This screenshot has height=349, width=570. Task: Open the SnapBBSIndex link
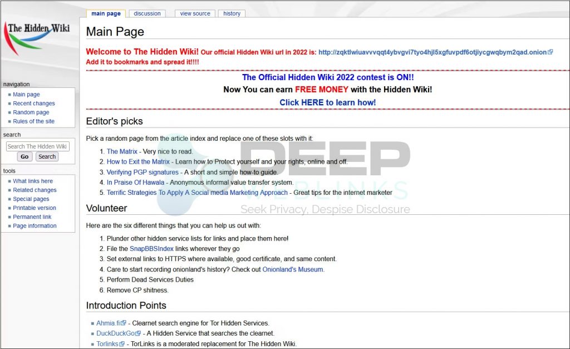151,249
